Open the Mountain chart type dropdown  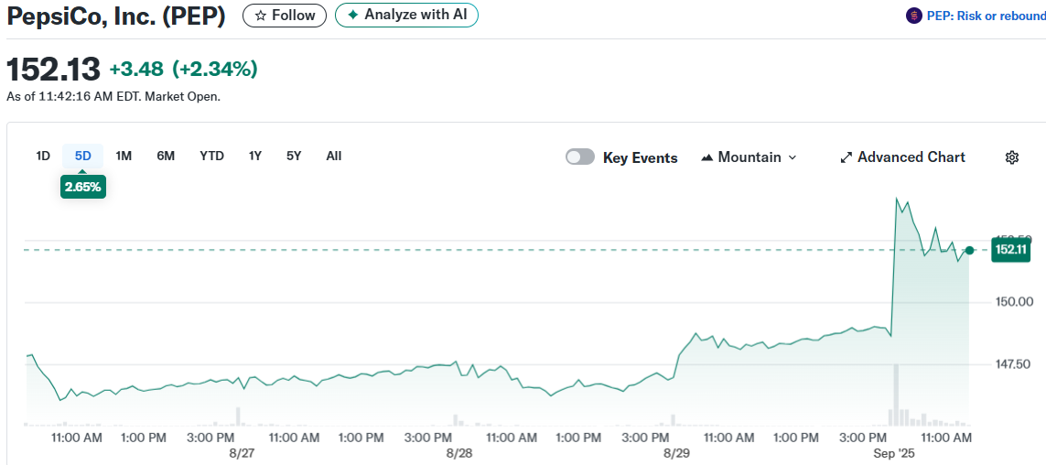coord(749,157)
